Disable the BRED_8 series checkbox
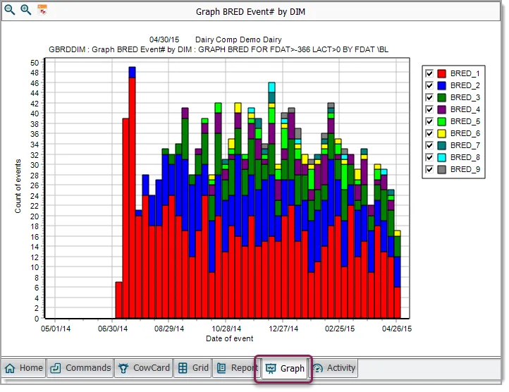Image resolution: width=509 pixels, height=392 pixels. coord(429,157)
